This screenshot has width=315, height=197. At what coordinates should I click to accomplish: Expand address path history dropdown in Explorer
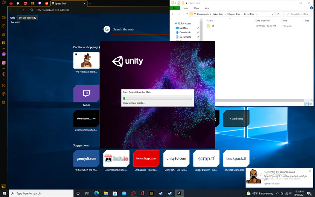tap(273, 14)
